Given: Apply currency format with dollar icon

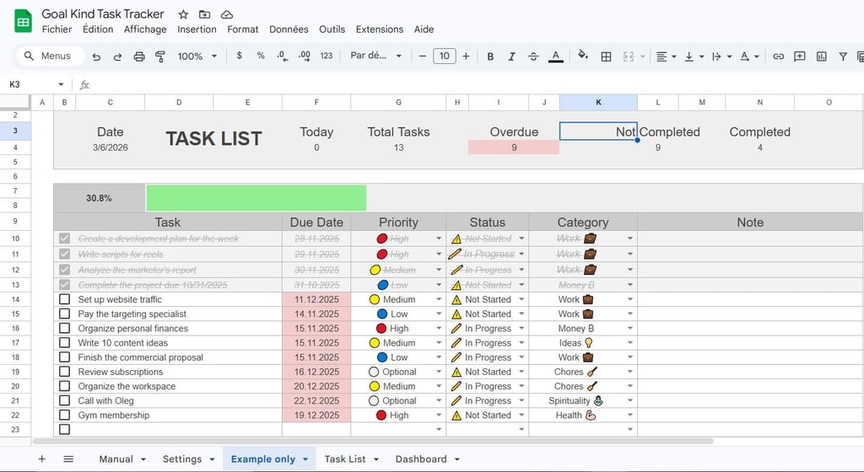Looking at the screenshot, I should coord(239,56).
